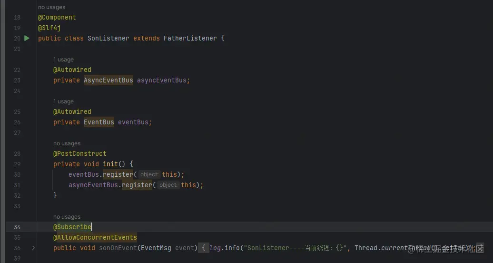Click log.info in the folded method body
Image resolution: width=493 pixels, height=263 pixels.
point(225,248)
